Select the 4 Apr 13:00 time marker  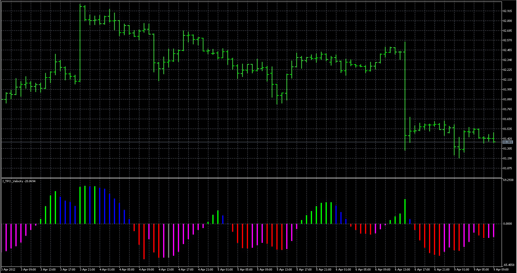[166, 270]
